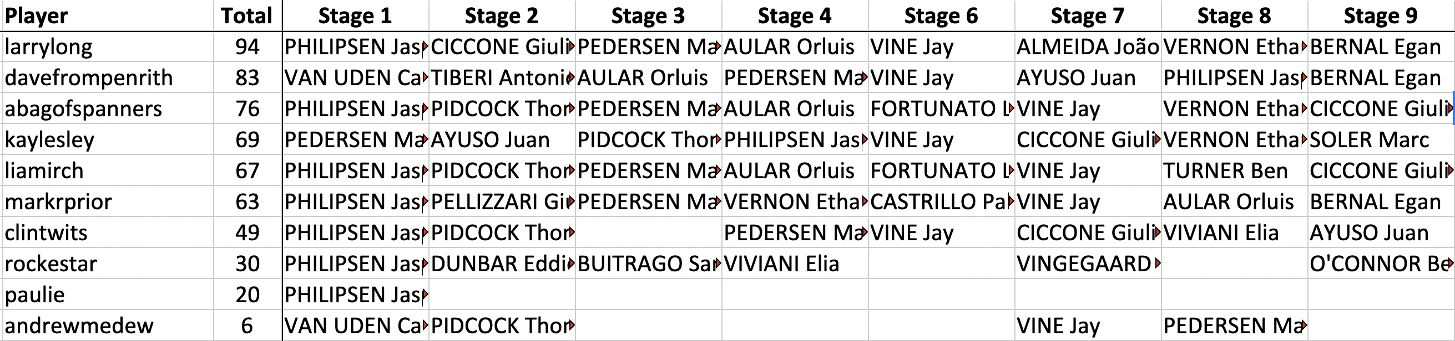Select larrylong's total score of 94
Screen dimensions: 1455x341
click(247, 47)
